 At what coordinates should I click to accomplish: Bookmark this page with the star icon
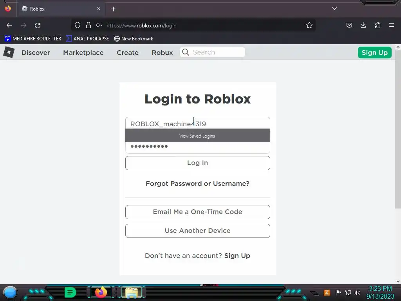pos(309,25)
